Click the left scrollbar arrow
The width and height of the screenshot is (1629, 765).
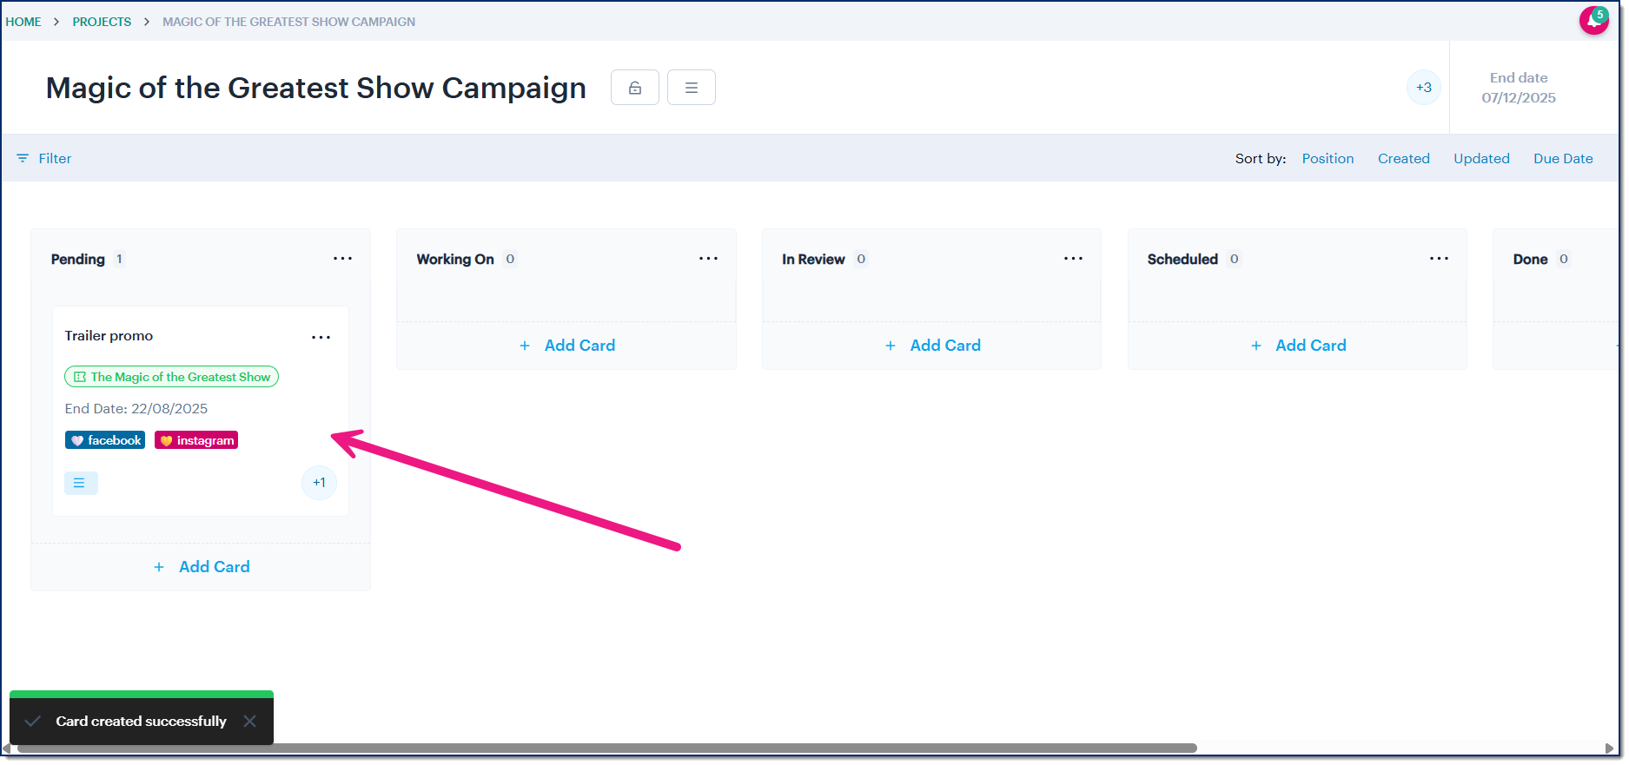click(x=7, y=749)
